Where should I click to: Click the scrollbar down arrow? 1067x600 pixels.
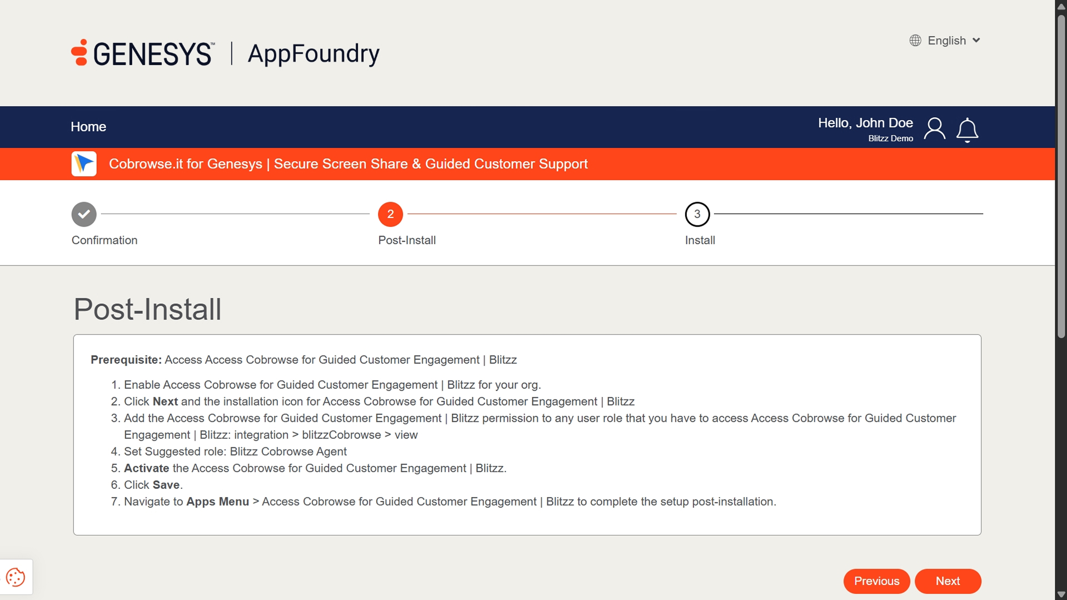[1061, 594]
